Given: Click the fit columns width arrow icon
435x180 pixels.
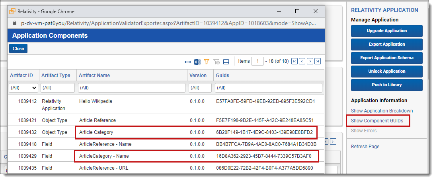Looking at the screenshot, I should [x=188, y=62].
